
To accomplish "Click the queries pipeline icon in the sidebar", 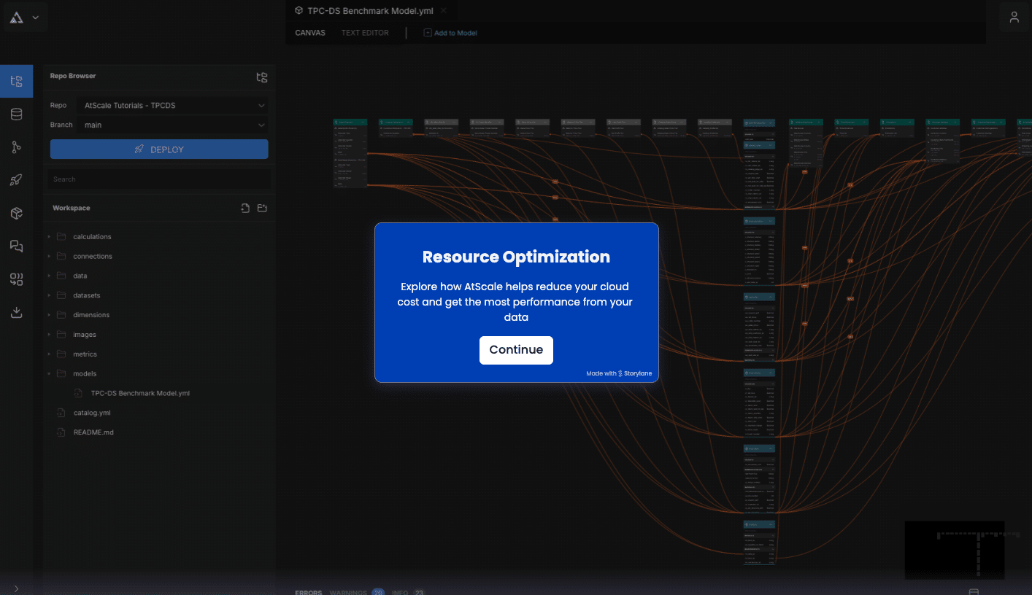I will [x=16, y=279].
